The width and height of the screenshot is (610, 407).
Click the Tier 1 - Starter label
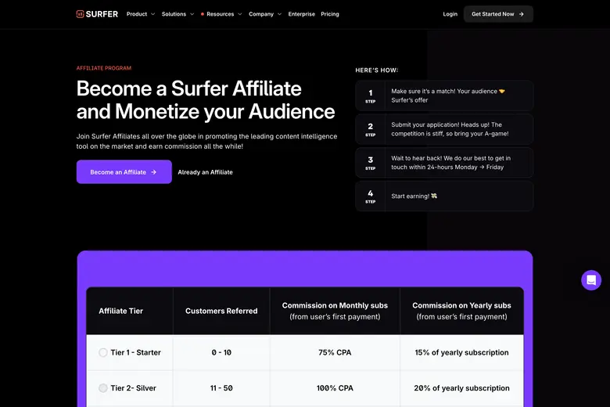pos(136,352)
